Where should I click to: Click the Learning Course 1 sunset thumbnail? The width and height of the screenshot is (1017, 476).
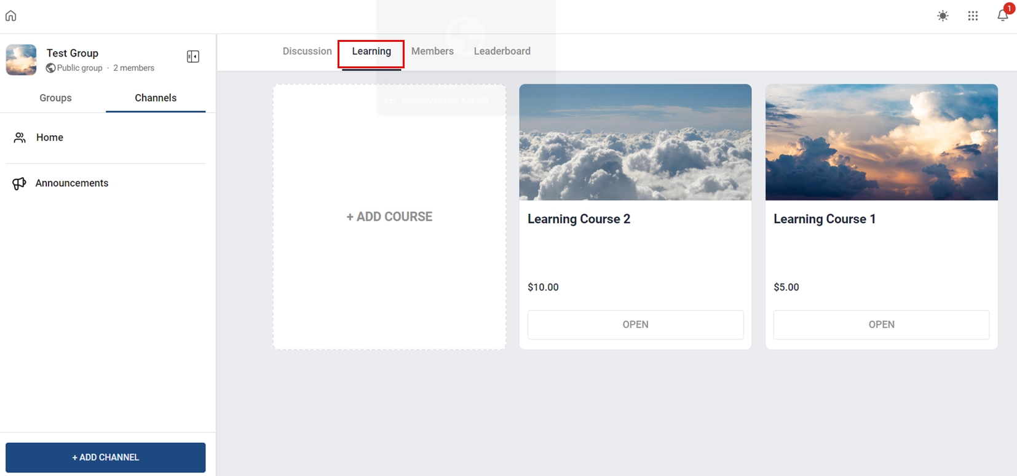coord(881,142)
